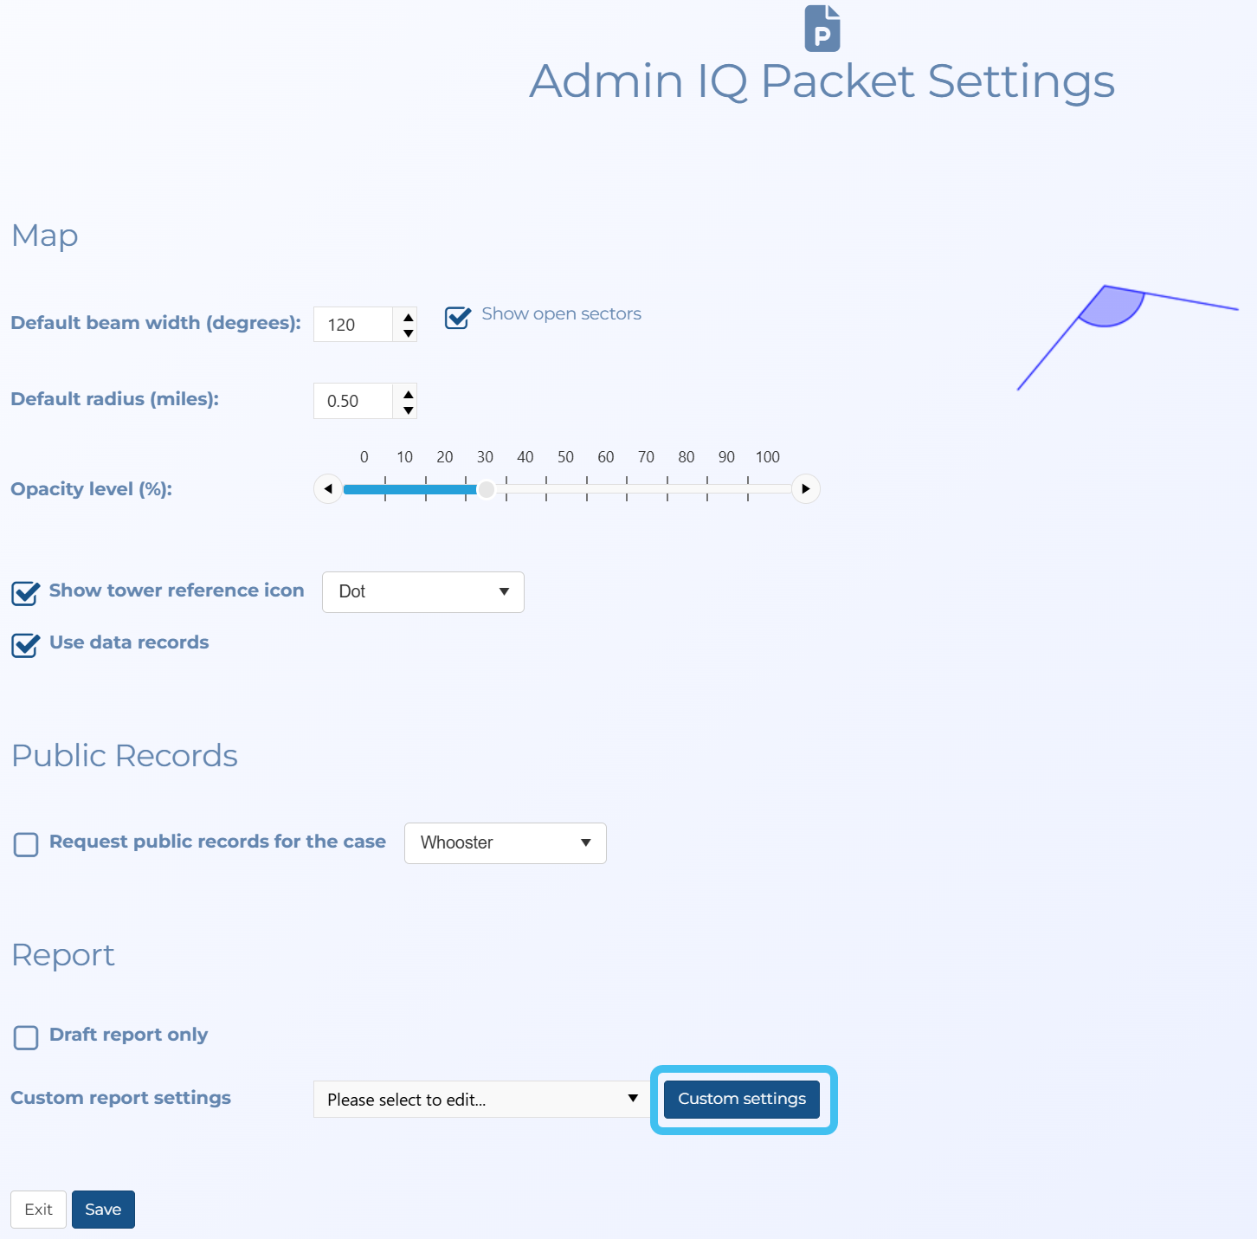Decrease default radius with down arrow
Image resolution: width=1257 pixels, height=1239 pixels.
point(408,410)
